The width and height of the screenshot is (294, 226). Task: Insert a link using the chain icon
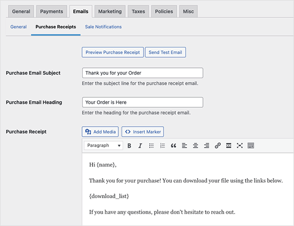[218, 146]
